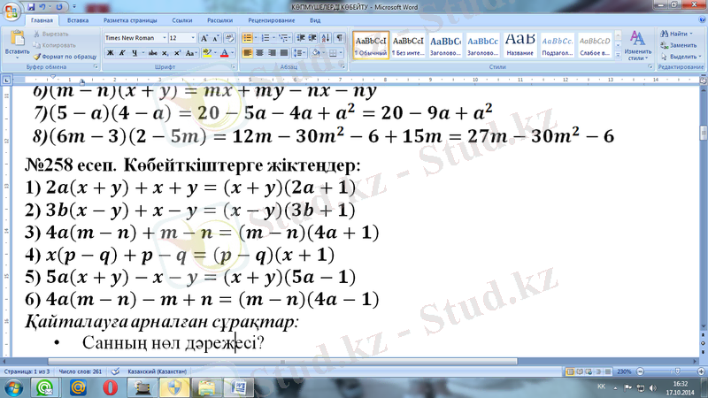Click the Paste (Вставить) icon
708x398 pixels.
[x=17, y=41]
